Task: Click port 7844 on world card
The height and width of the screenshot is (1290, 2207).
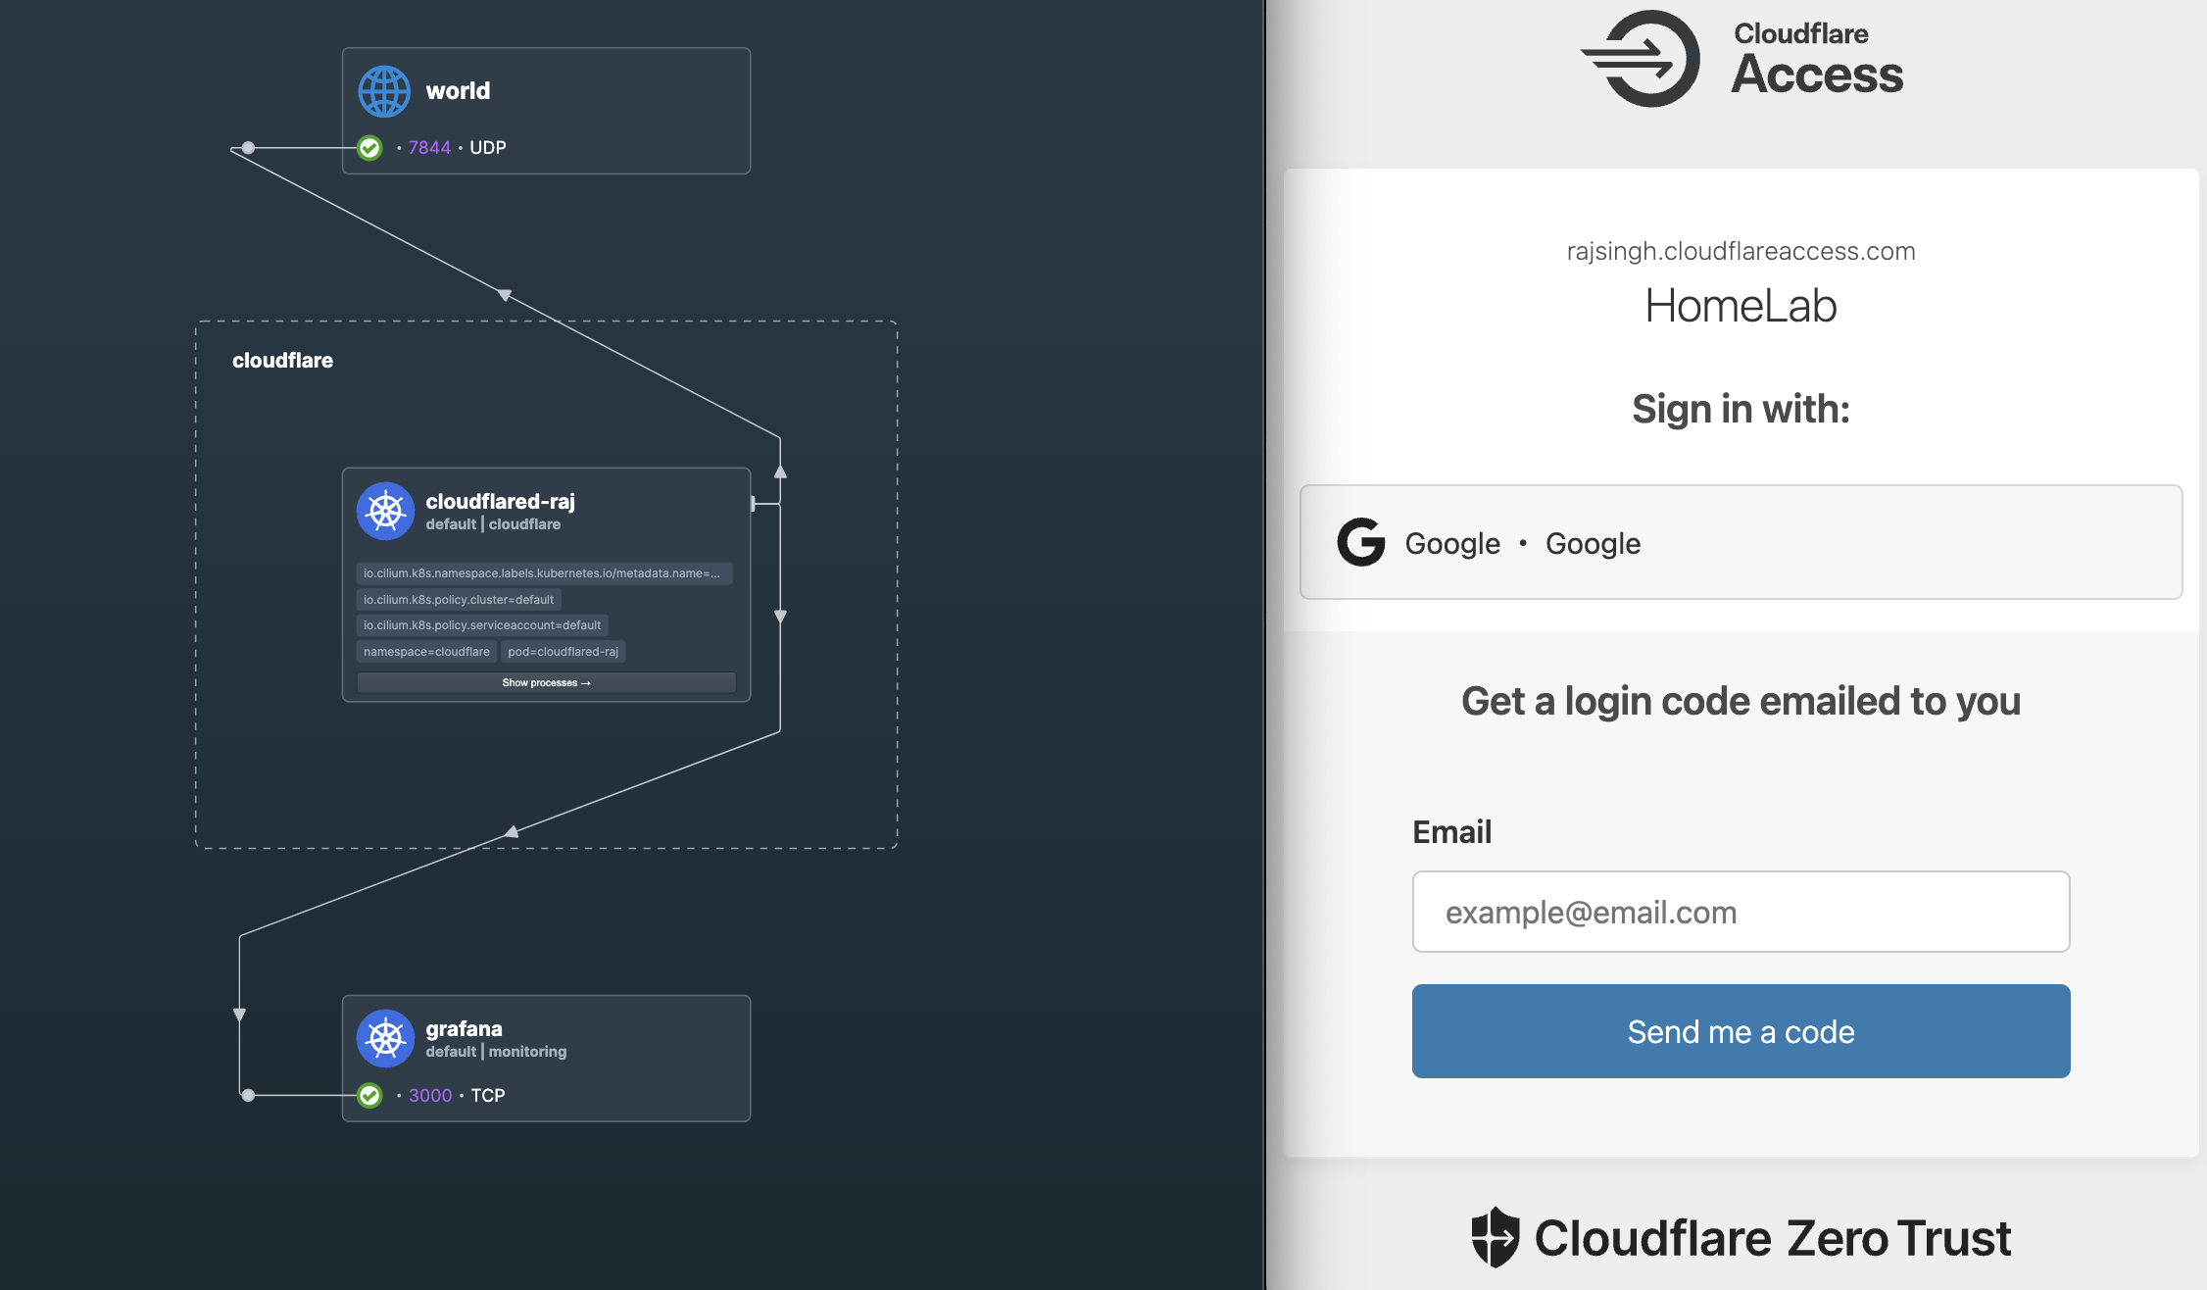Action: point(429,148)
